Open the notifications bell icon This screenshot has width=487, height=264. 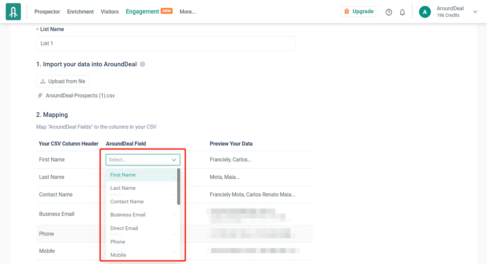point(402,12)
